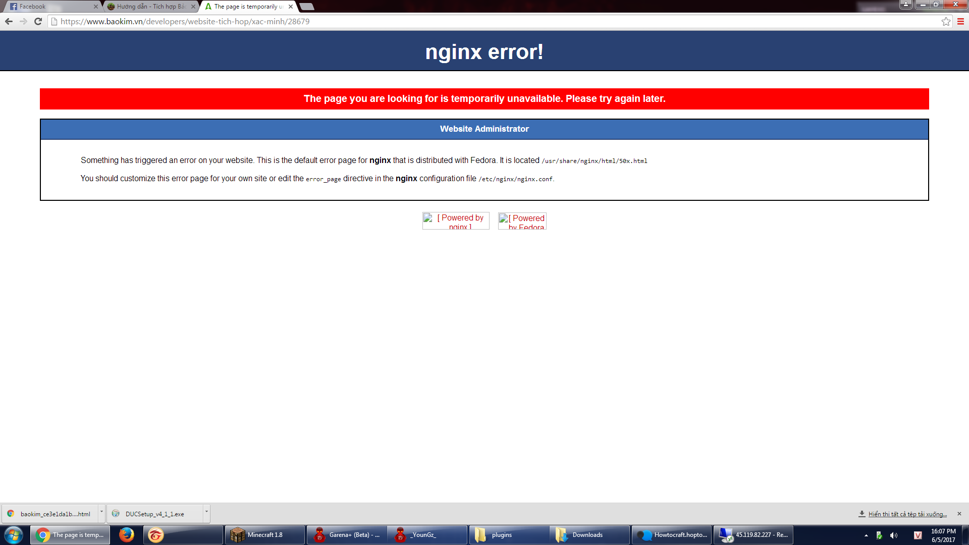Open the Chrome hamburger menu

coord(960,21)
